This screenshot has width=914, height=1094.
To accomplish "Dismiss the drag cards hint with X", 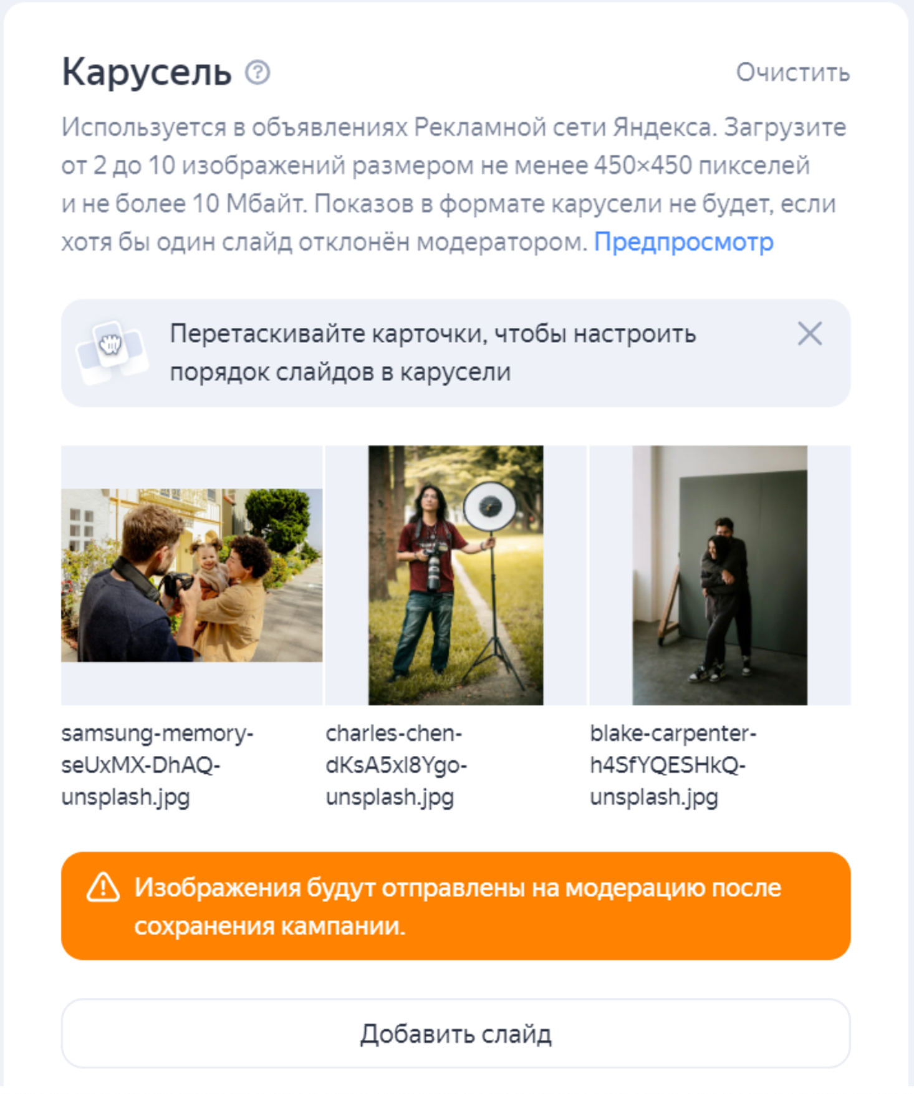I will coord(809,333).
